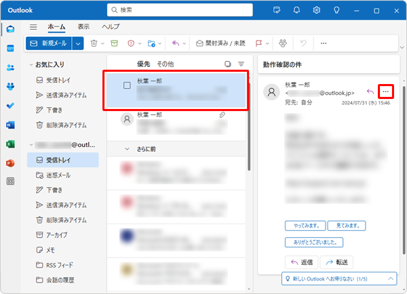
Task: Click the Flag toolbar icon
Action: 259,43
